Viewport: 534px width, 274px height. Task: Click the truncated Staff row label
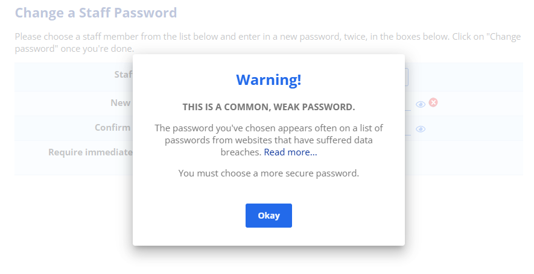(x=123, y=75)
